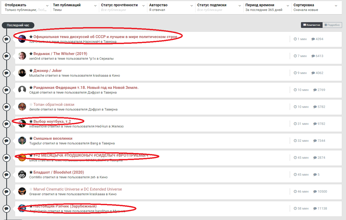Open Бладшот / Bloodshot (2020) topic
This screenshot has height=220, width=346.
pos(59,172)
